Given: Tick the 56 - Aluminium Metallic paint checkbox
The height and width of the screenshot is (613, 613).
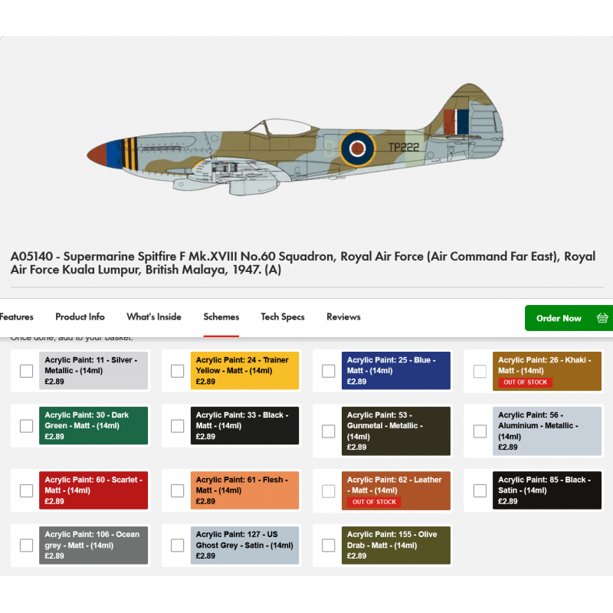Looking at the screenshot, I should 480,431.
